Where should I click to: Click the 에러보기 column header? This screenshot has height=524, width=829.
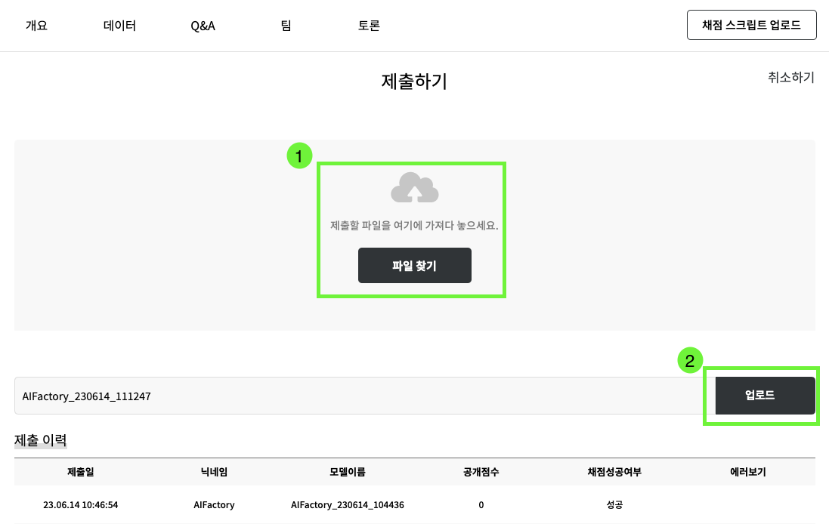pyautogui.click(x=747, y=472)
